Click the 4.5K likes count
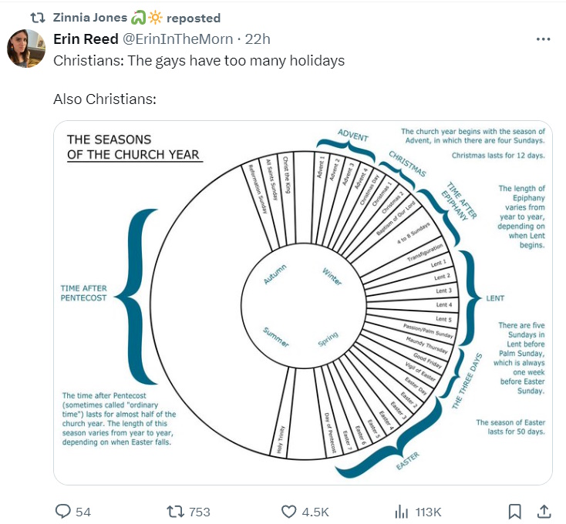566x524 pixels. coord(315,512)
